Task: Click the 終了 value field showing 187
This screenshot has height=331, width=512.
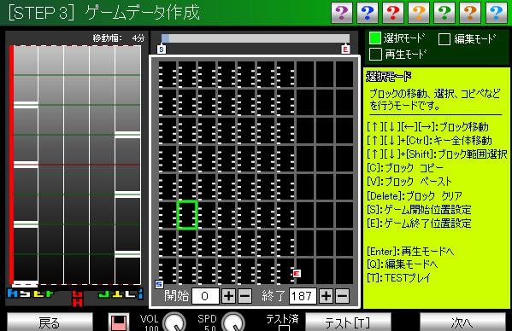Action: [x=303, y=296]
